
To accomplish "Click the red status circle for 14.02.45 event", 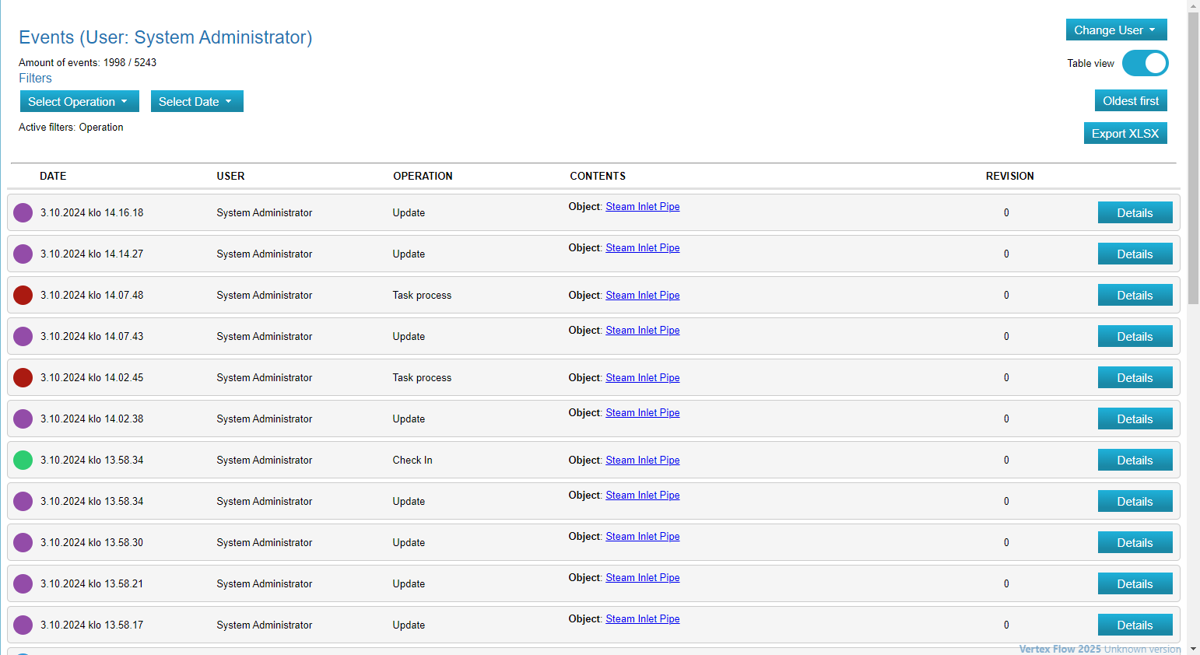I will [x=23, y=377].
